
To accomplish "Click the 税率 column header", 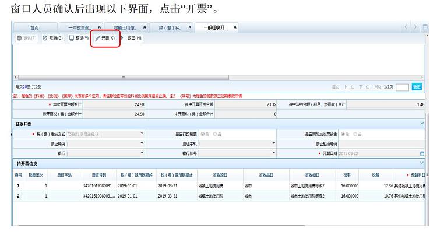I will coord(347,175).
